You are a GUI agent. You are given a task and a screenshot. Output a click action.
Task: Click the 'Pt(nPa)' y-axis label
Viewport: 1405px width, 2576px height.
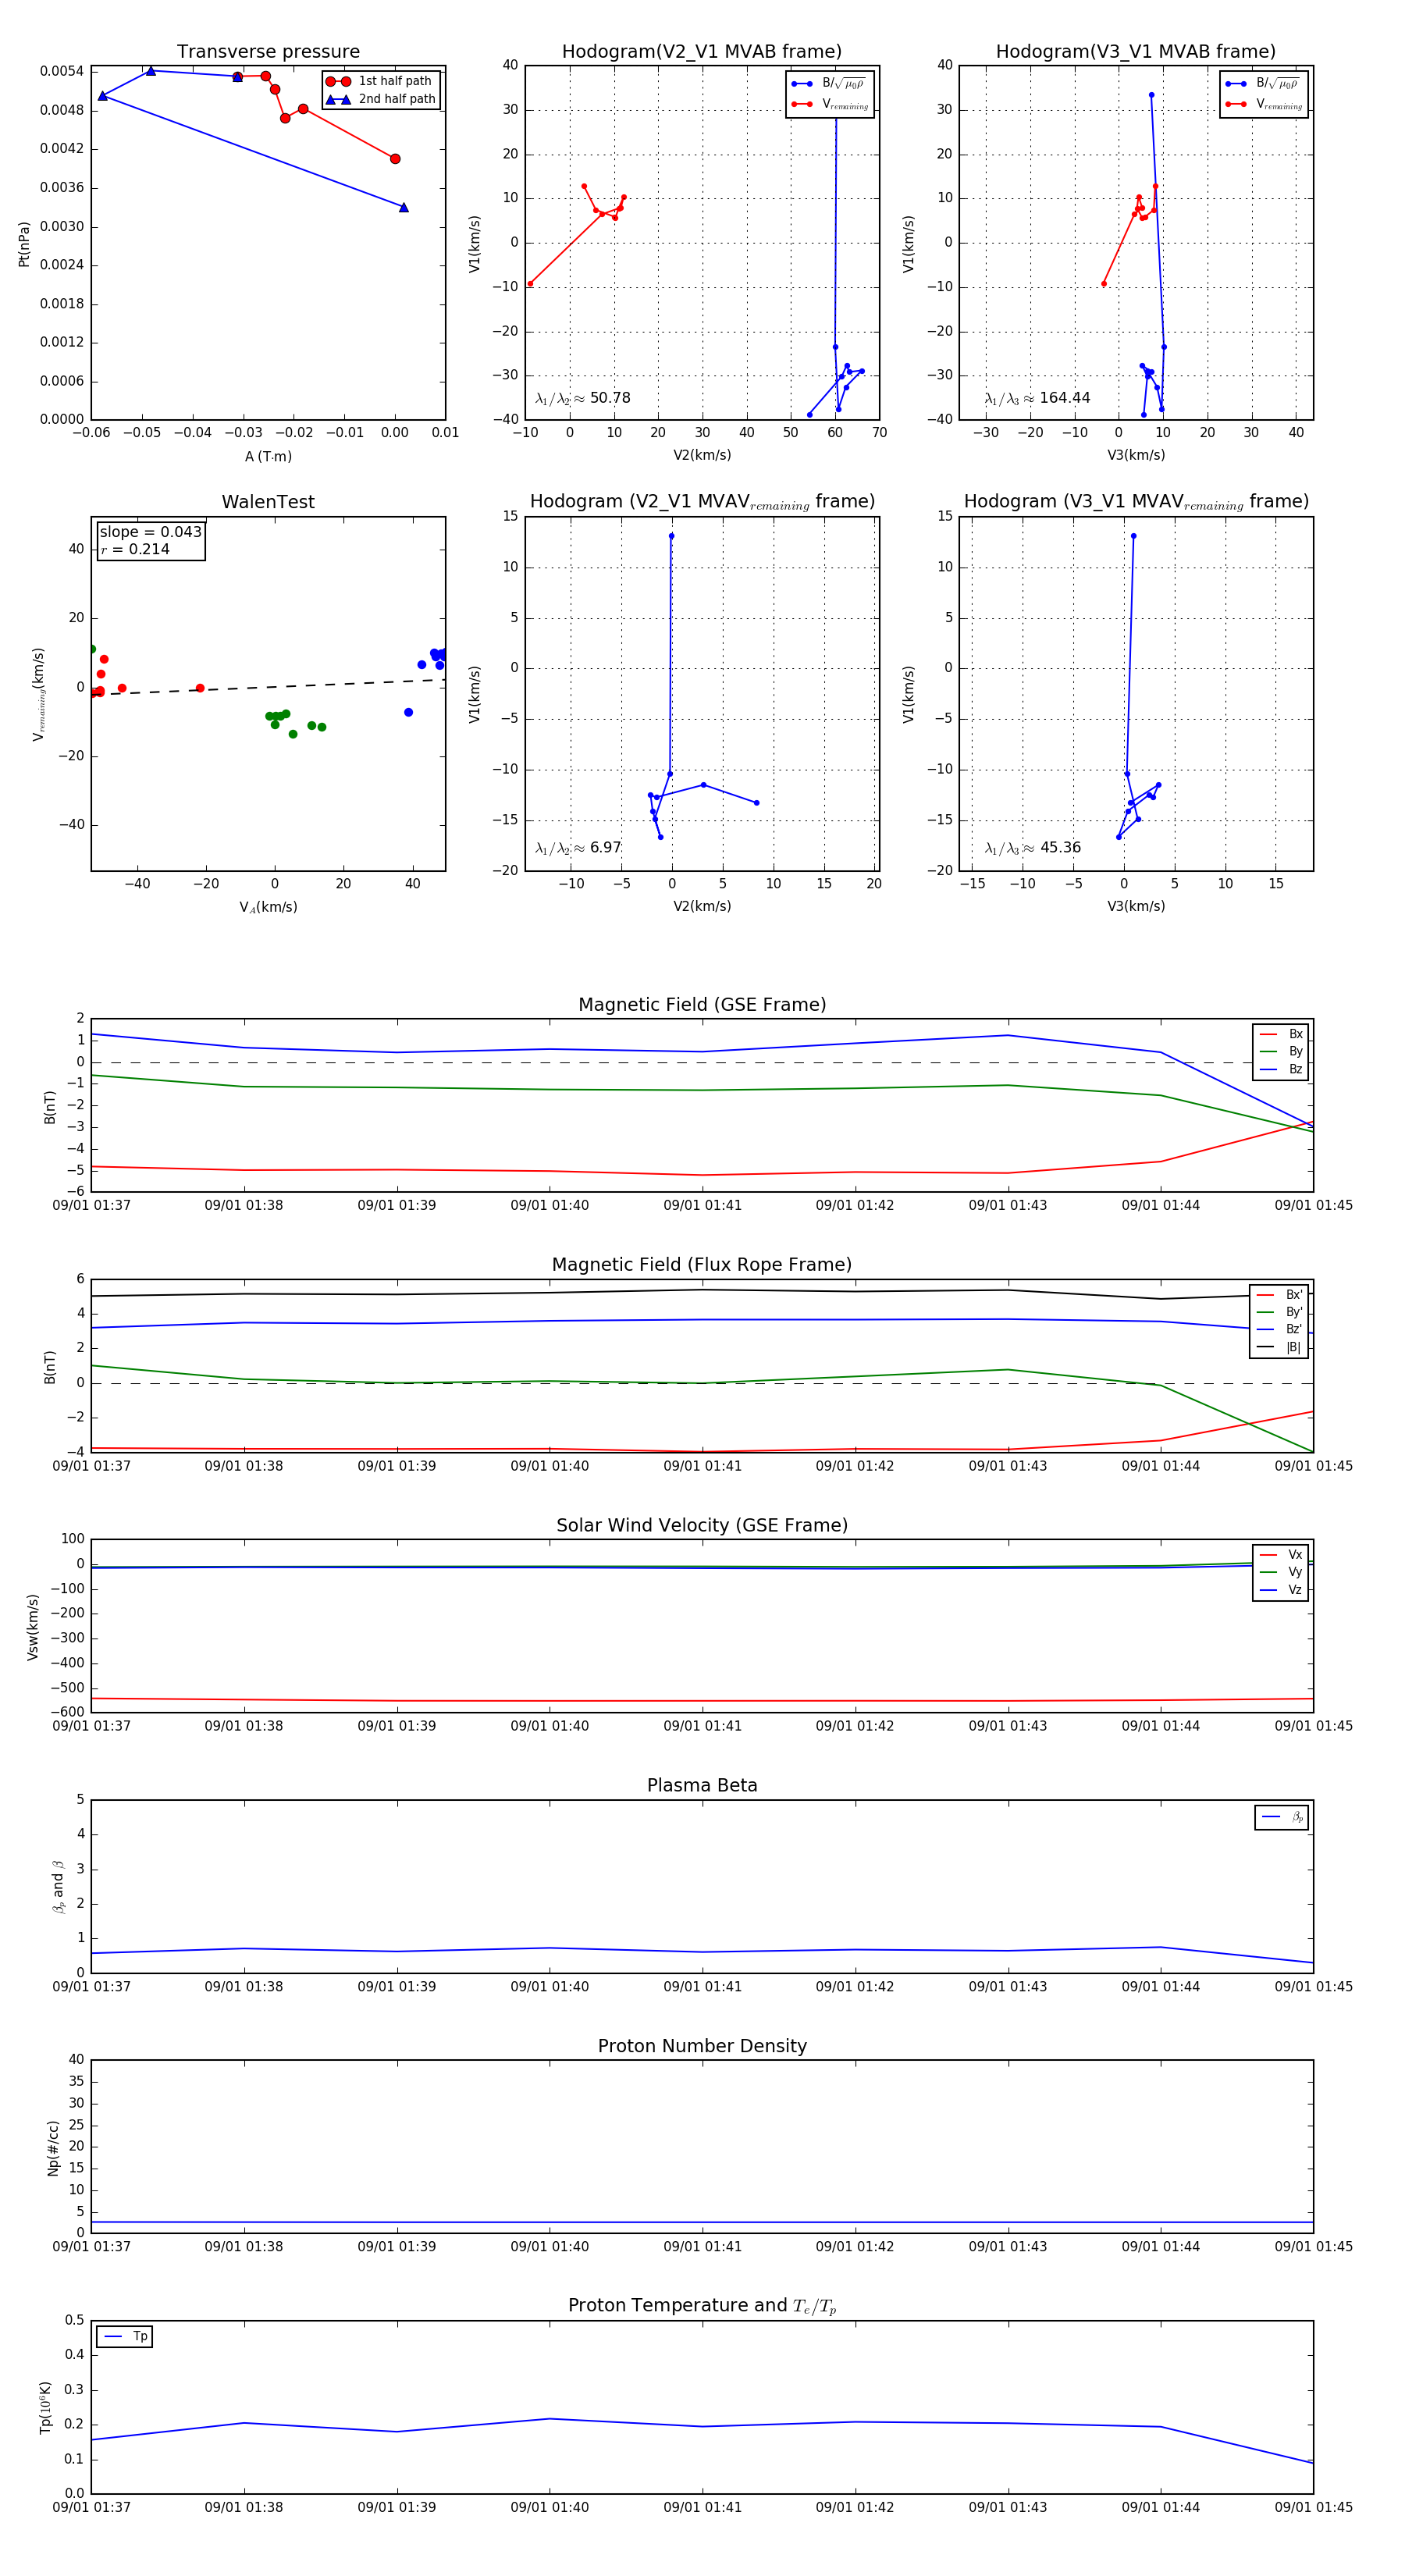point(24,243)
